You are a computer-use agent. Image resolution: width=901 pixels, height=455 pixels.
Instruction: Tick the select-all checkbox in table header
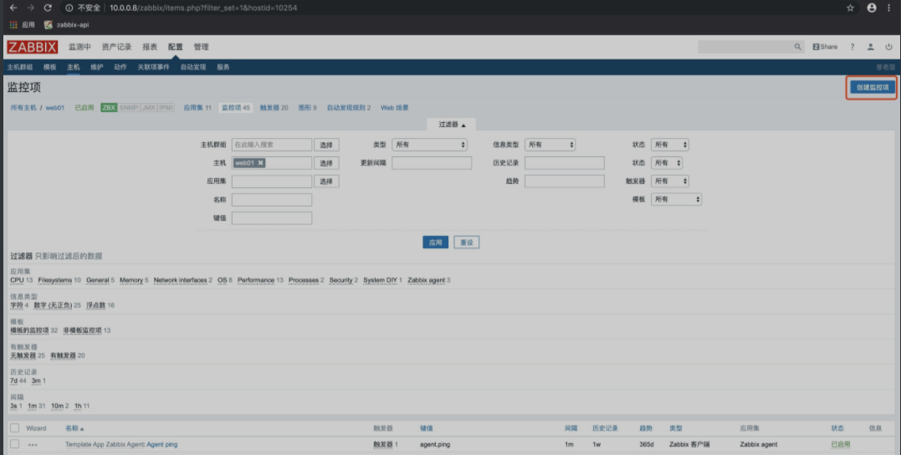coord(15,428)
